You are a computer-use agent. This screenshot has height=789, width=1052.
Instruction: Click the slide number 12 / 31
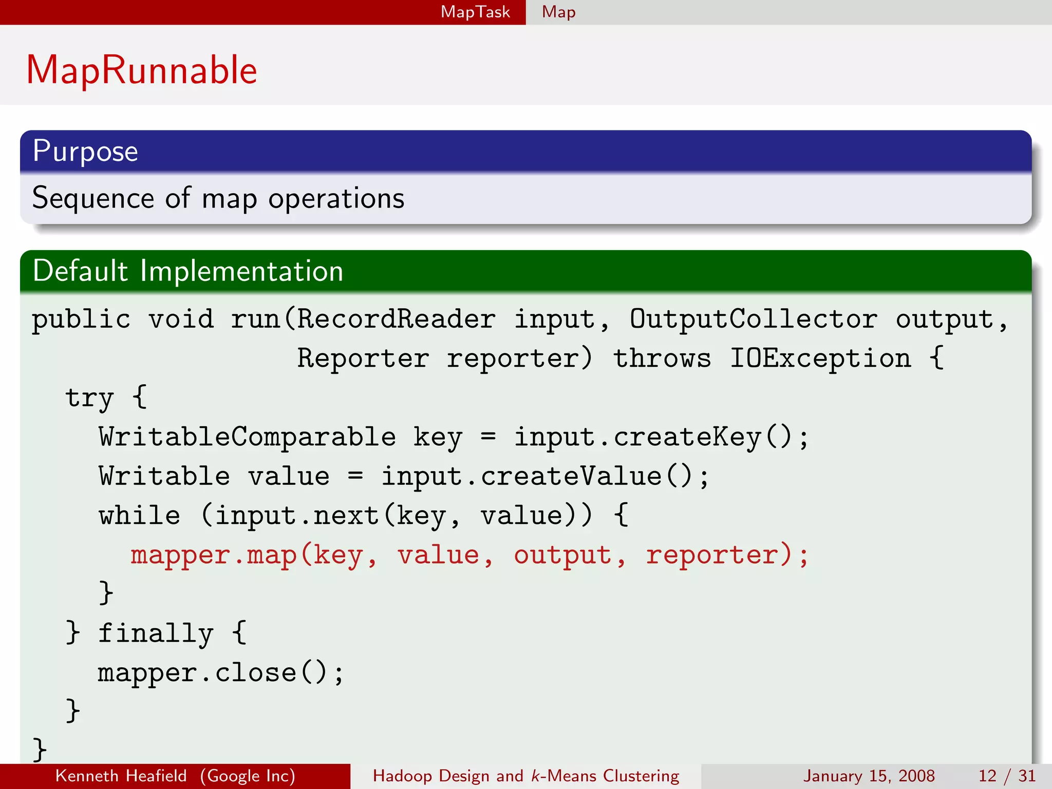point(1007,776)
